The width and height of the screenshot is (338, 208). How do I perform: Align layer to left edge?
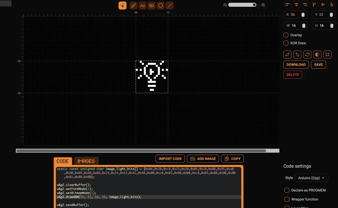pyautogui.click(x=287, y=5)
